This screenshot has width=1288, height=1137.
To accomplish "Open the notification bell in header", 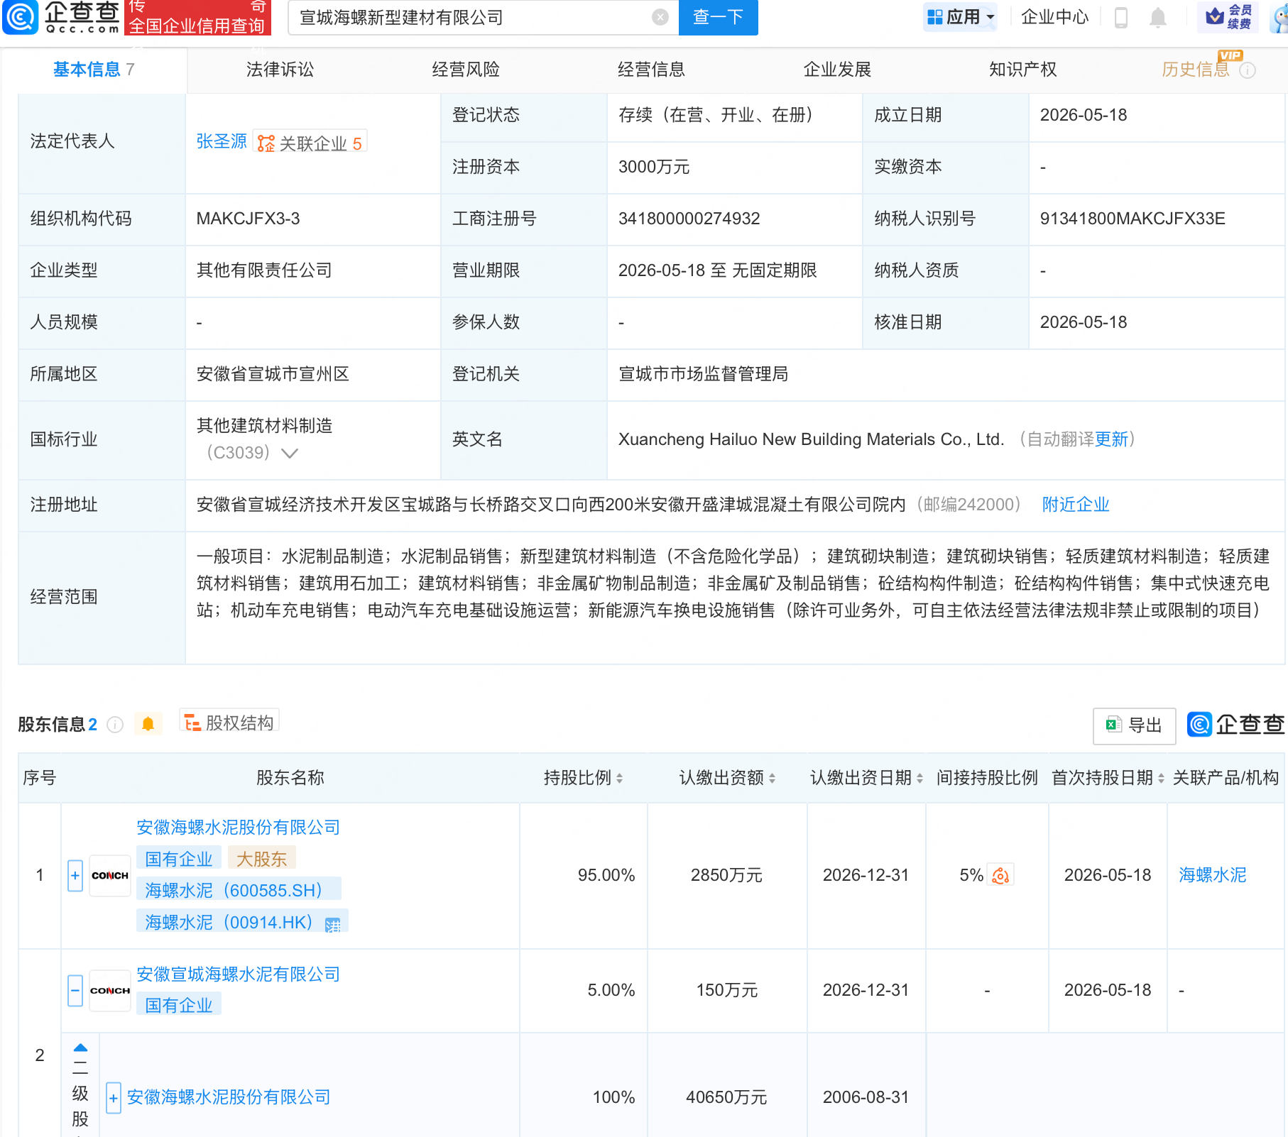I will (1158, 17).
